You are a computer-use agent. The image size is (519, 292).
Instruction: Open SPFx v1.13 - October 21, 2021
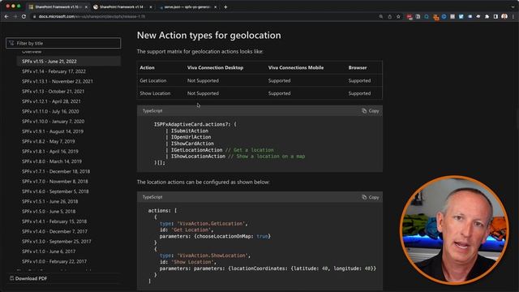point(53,91)
